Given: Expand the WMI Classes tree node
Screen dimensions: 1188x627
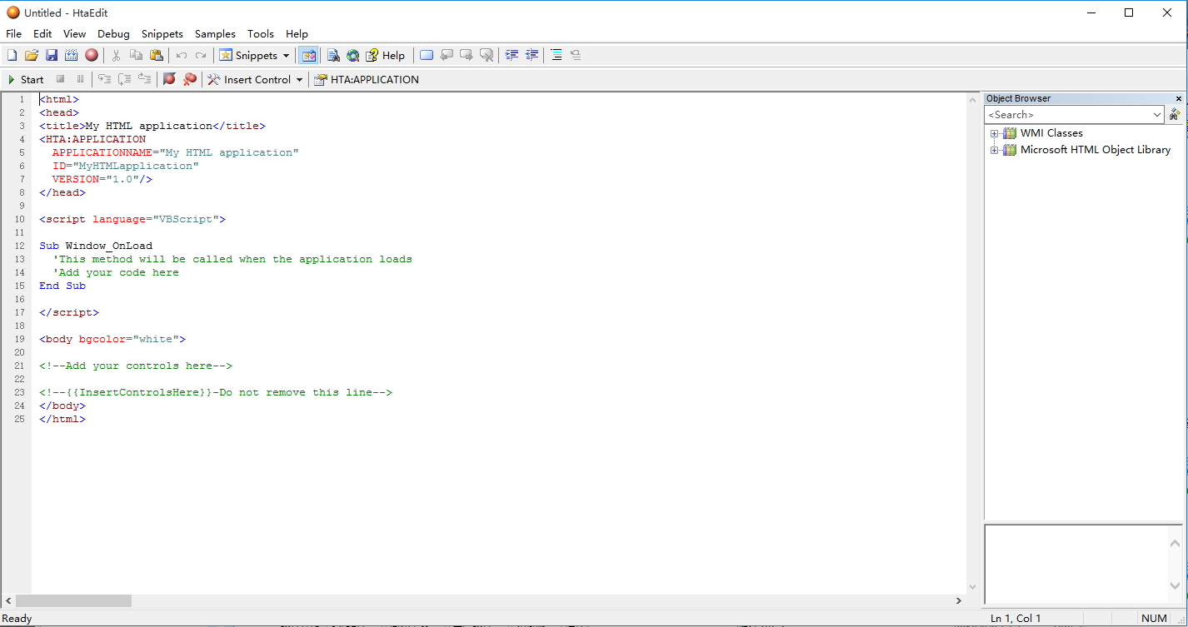Looking at the screenshot, I should [x=994, y=133].
